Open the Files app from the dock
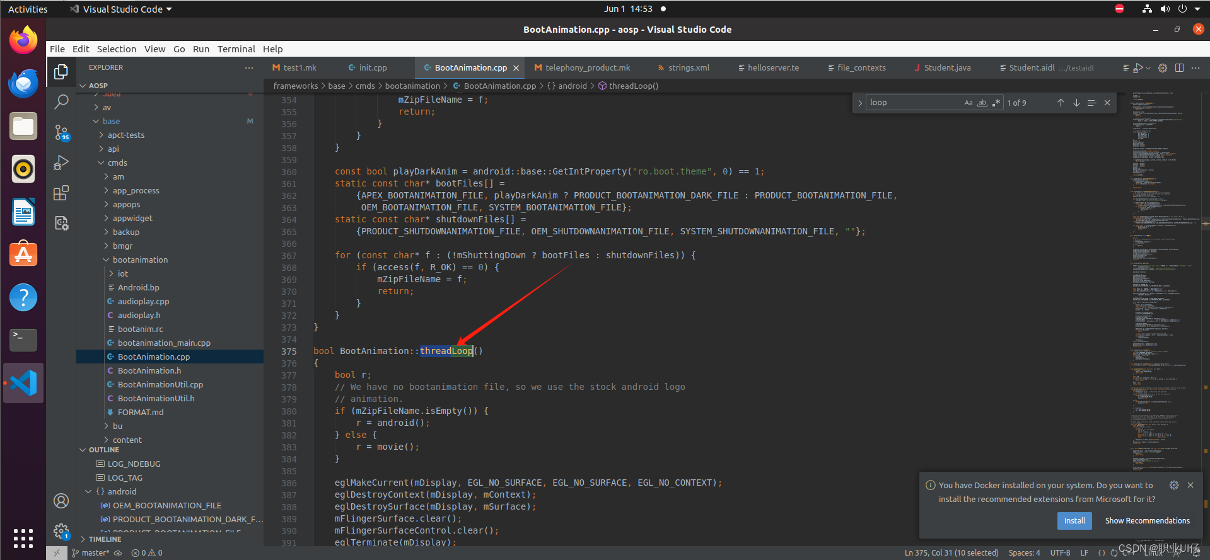 click(x=23, y=127)
